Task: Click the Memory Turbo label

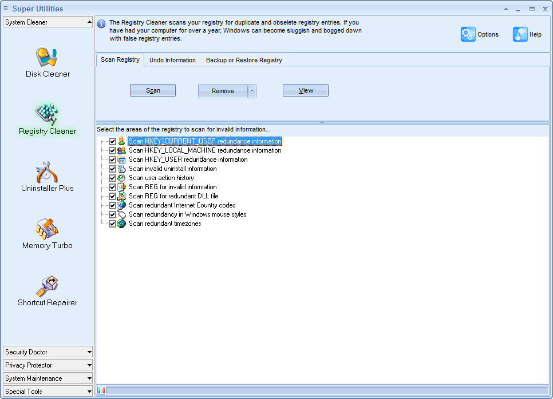Action: 48,245
